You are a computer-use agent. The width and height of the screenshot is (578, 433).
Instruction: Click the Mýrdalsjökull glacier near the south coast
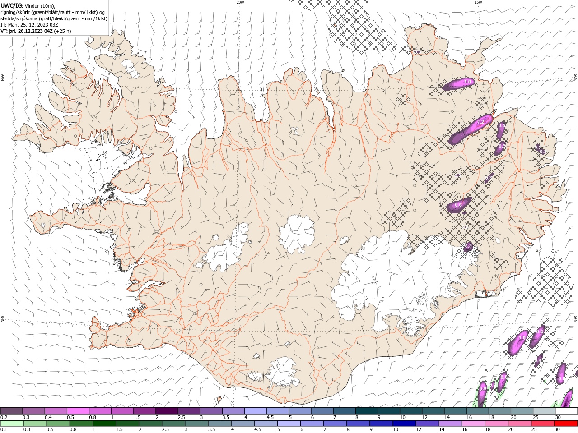tap(282, 373)
